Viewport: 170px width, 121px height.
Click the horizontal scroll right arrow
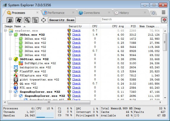(160, 102)
